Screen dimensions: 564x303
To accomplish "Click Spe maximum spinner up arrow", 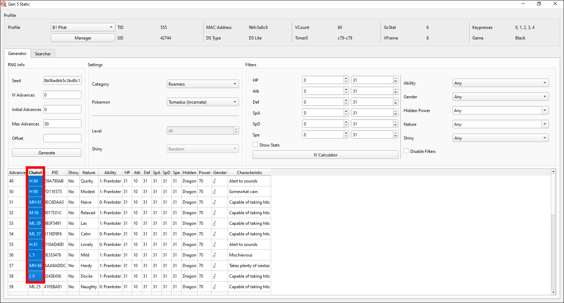I will (x=395, y=133).
